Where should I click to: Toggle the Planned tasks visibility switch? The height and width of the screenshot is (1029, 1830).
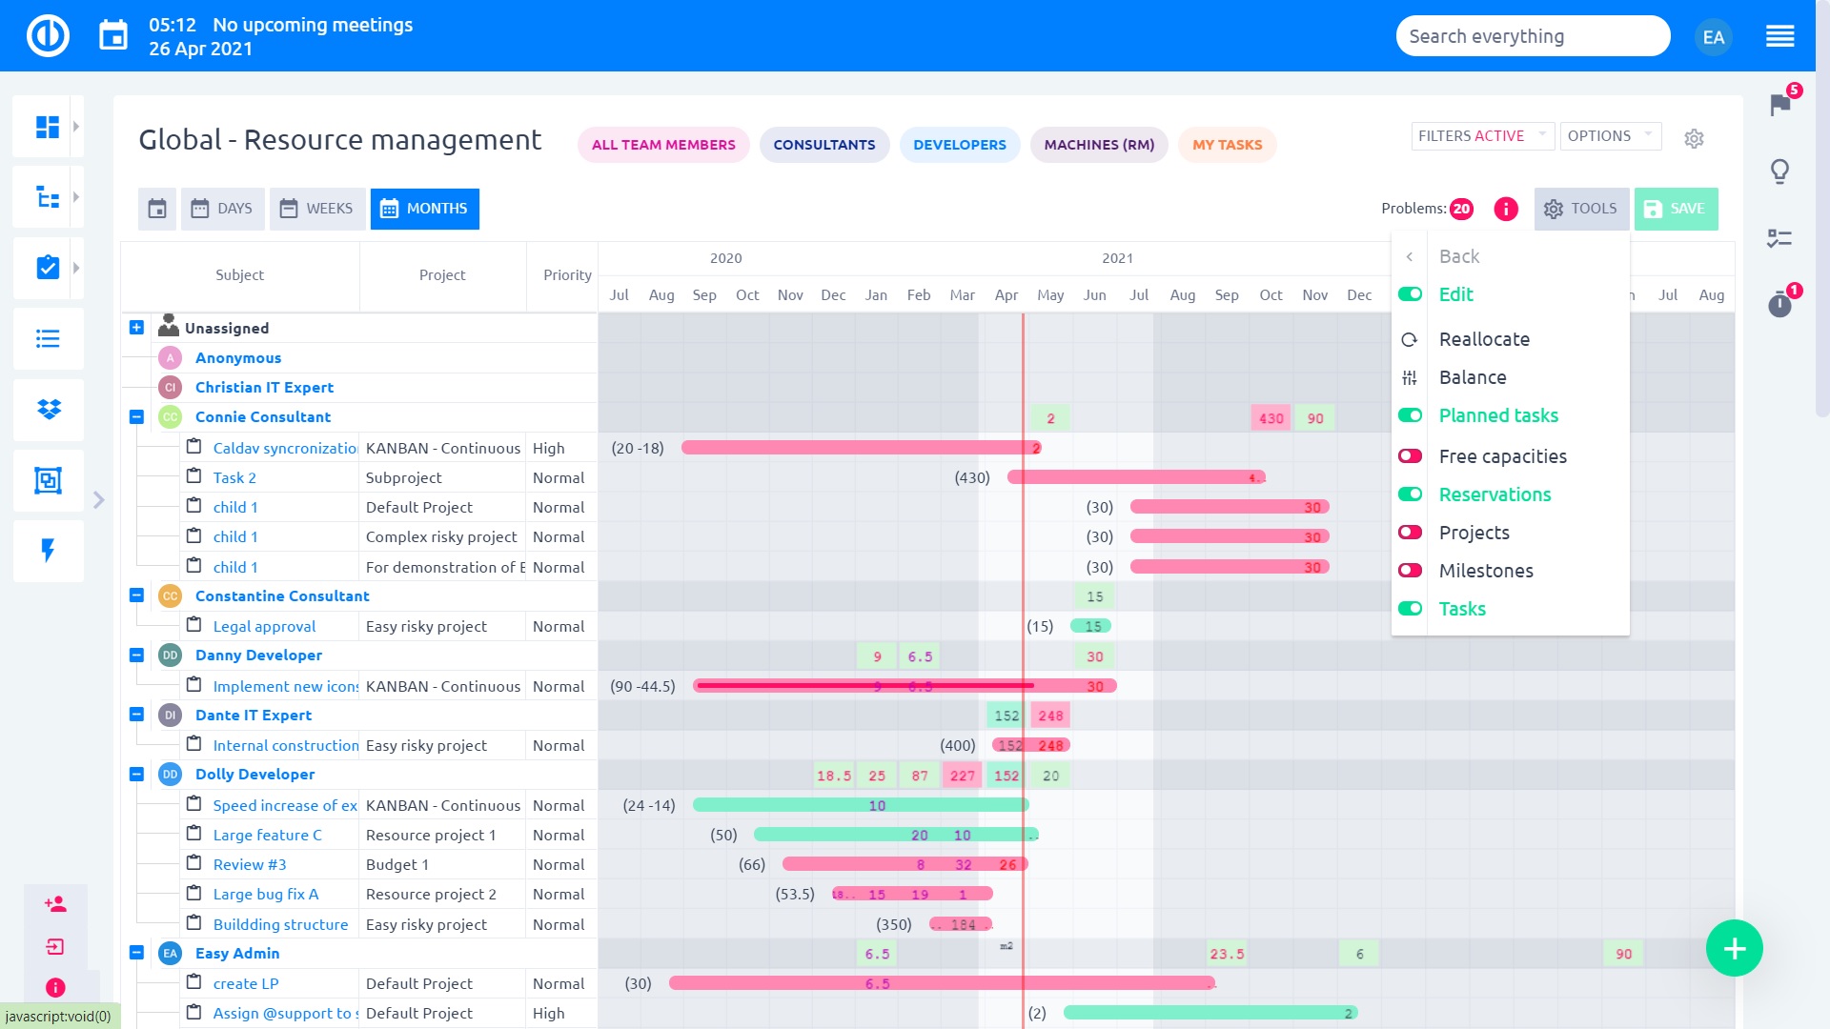point(1411,414)
